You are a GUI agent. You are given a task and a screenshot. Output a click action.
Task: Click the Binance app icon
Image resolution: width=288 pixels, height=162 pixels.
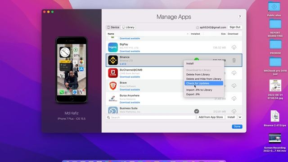(x=113, y=60)
